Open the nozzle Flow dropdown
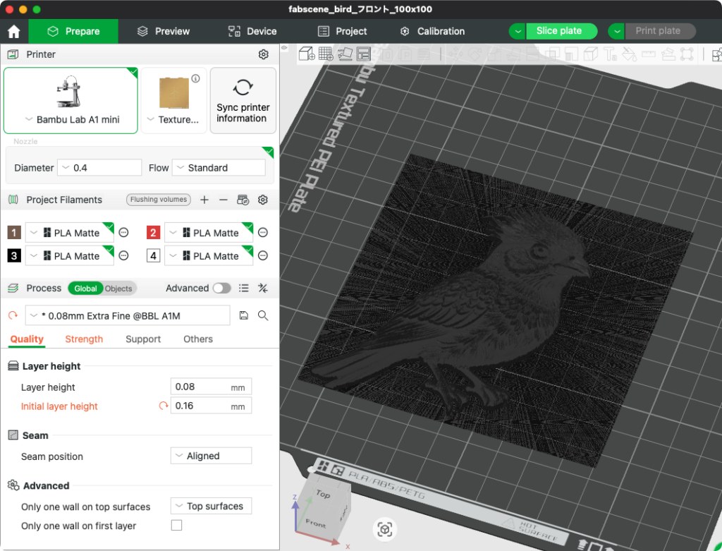 coord(219,168)
